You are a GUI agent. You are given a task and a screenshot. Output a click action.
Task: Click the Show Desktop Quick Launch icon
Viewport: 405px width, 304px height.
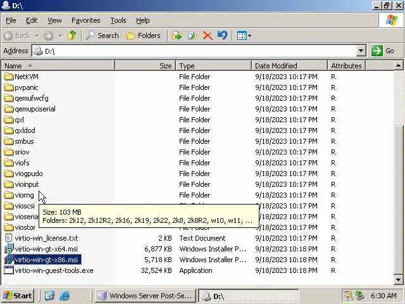[x=49, y=296]
